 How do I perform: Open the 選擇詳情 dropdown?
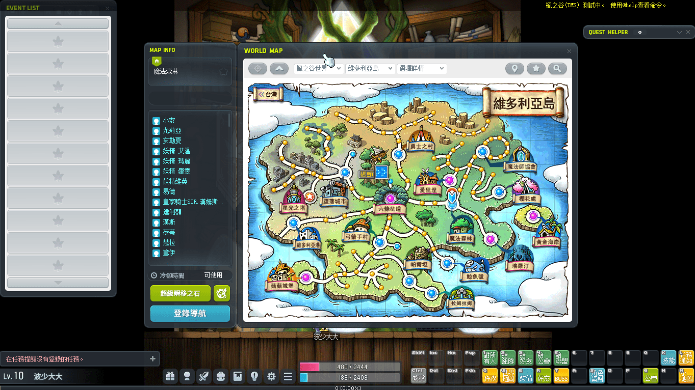[422, 68]
